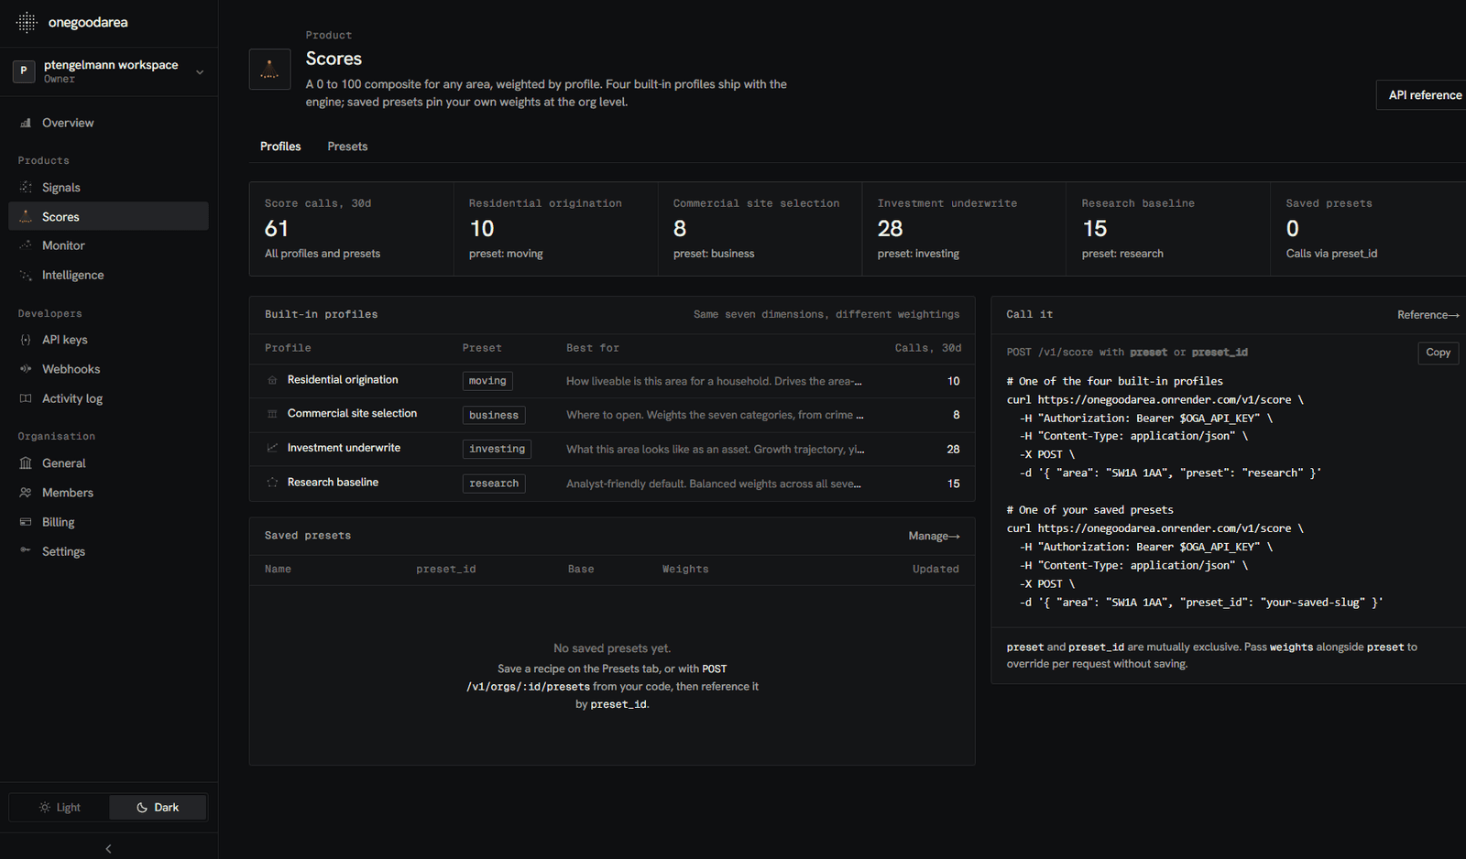Click the Score calls, 30d stat card
Image resolution: width=1466 pixels, height=859 pixels.
click(x=352, y=229)
